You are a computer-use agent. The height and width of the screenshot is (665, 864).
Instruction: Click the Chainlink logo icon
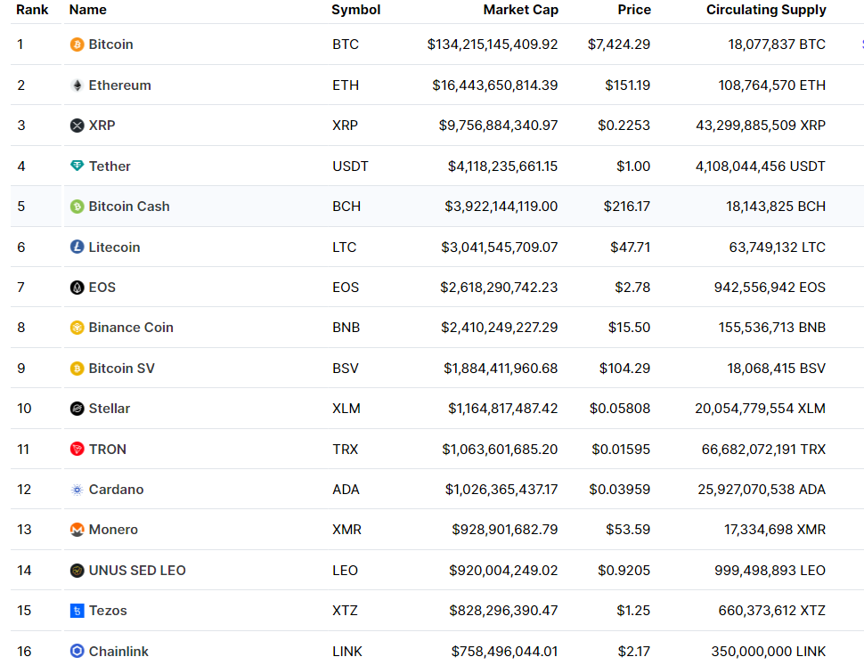[77, 652]
